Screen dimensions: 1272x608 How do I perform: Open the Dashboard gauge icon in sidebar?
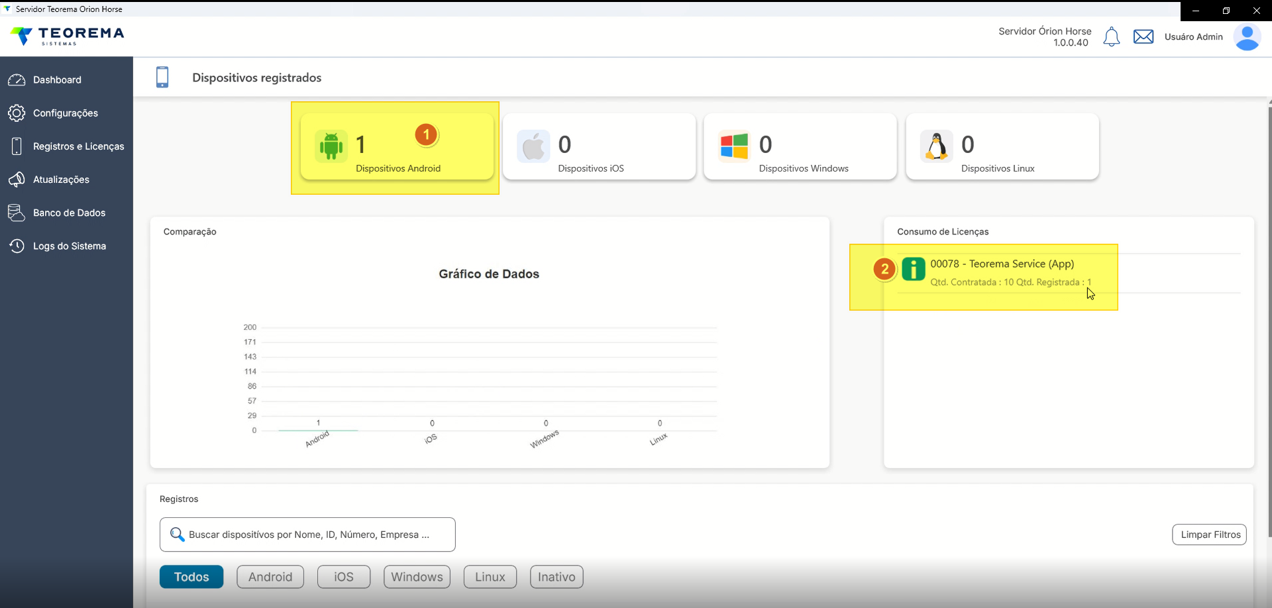click(x=17, y=80)
